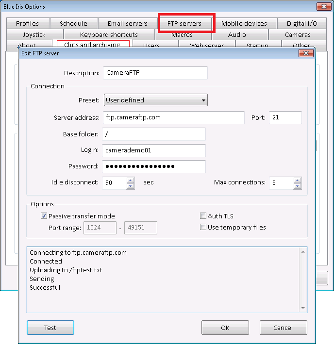Open the Email servers tab
The width and height of the screenshot is (334, 346).
pos(127,23)
